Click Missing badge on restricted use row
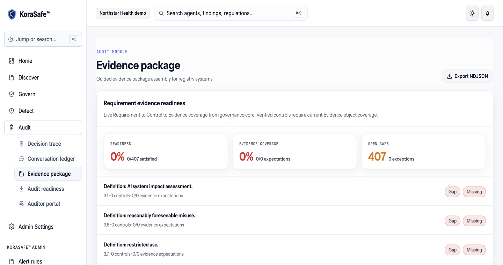 [x=474, y=250]
